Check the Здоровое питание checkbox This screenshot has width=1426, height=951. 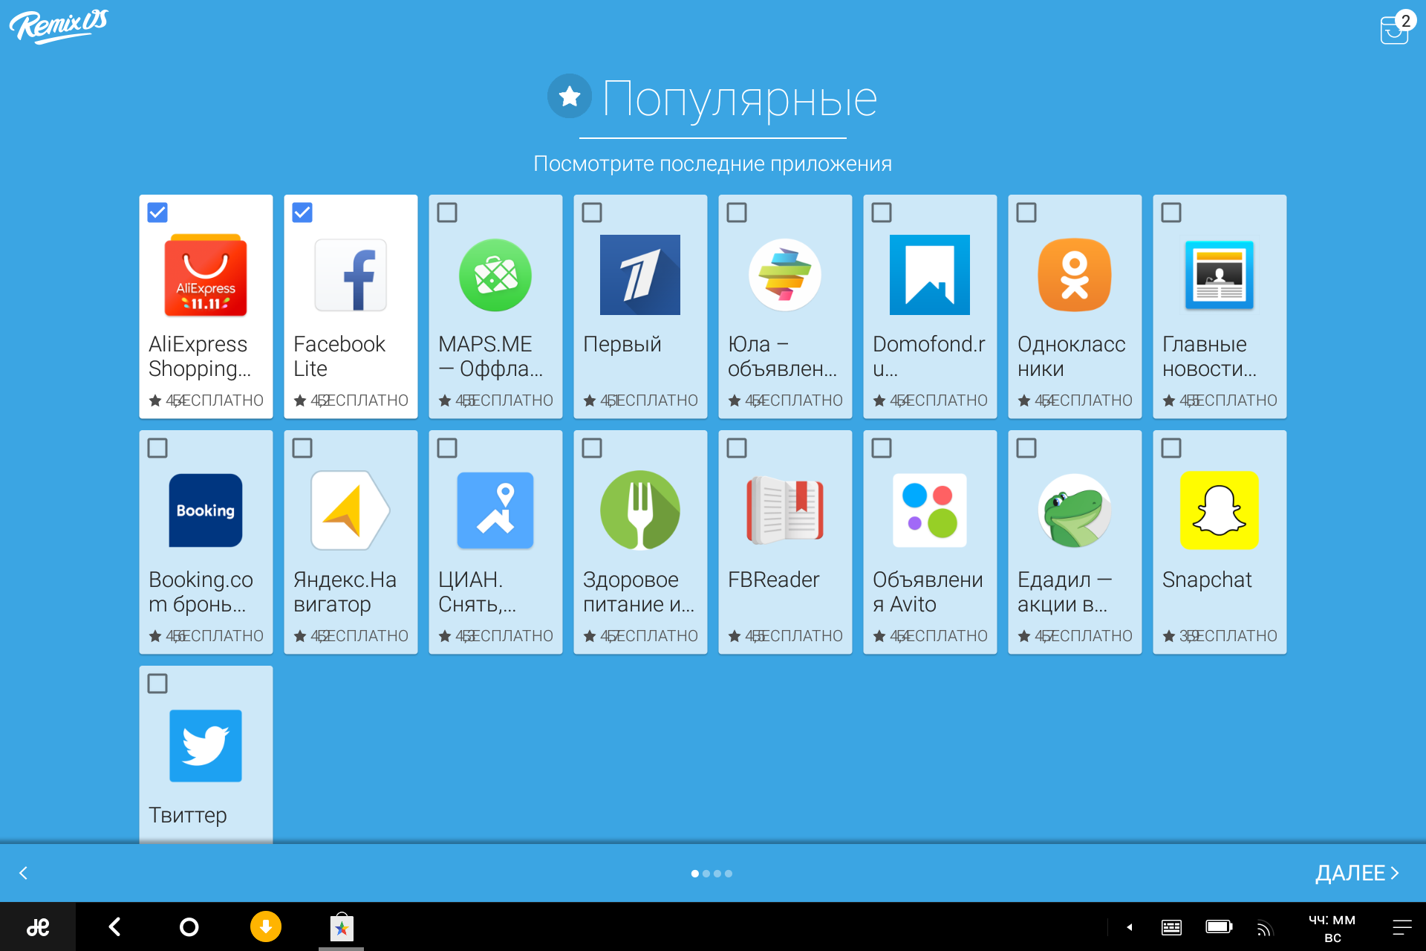click(592, 448)
